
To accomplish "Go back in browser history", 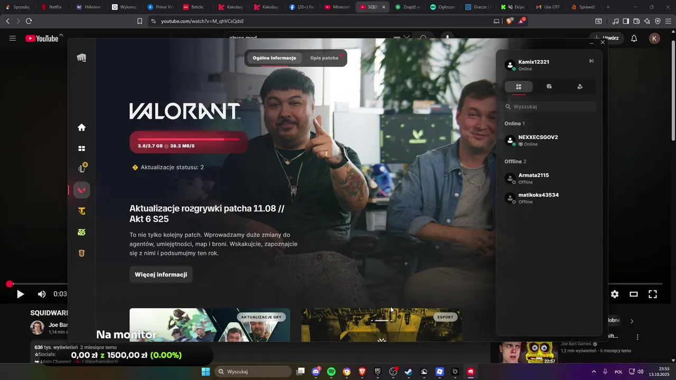I will click(x=7, y=21).
